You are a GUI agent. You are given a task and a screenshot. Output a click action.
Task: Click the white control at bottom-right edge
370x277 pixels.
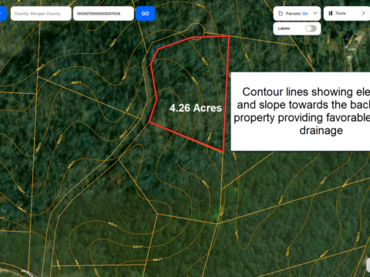[x=368, y=265]
